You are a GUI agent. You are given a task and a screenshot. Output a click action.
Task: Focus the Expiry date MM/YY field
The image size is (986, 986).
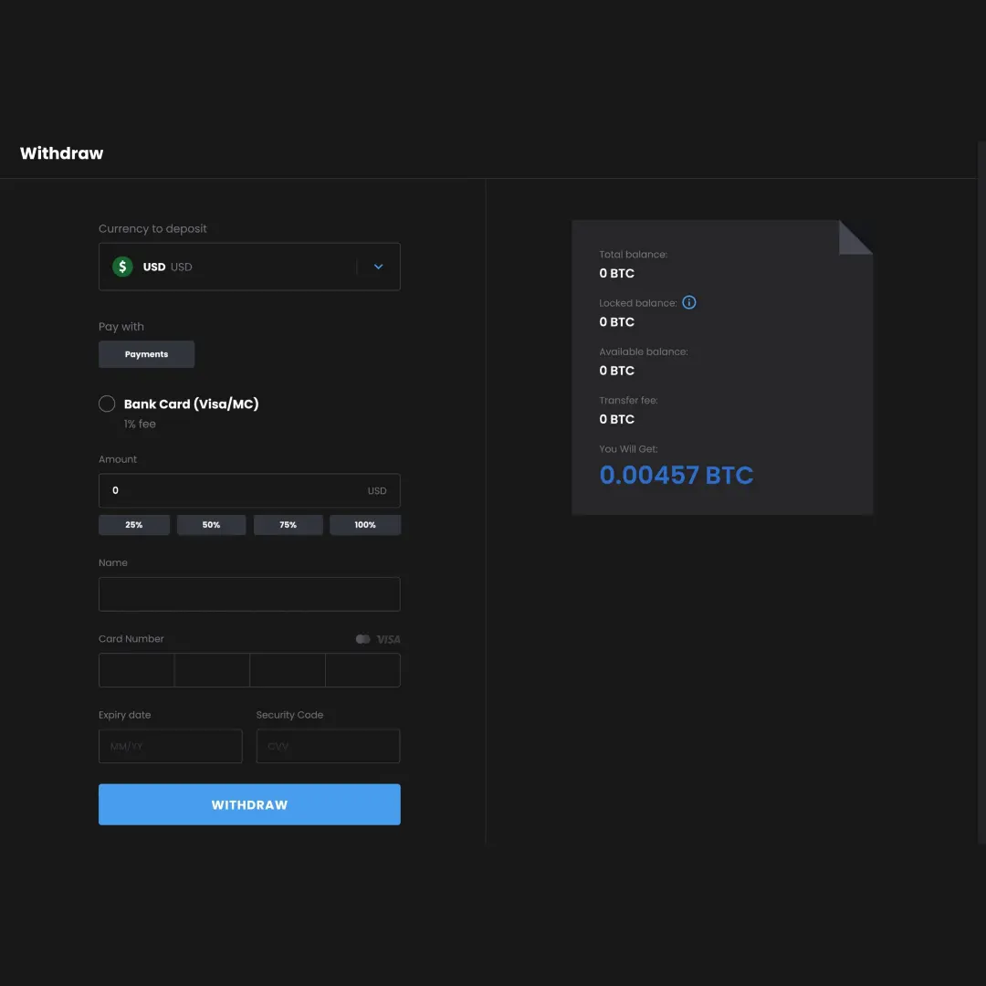tap(171, 746)
